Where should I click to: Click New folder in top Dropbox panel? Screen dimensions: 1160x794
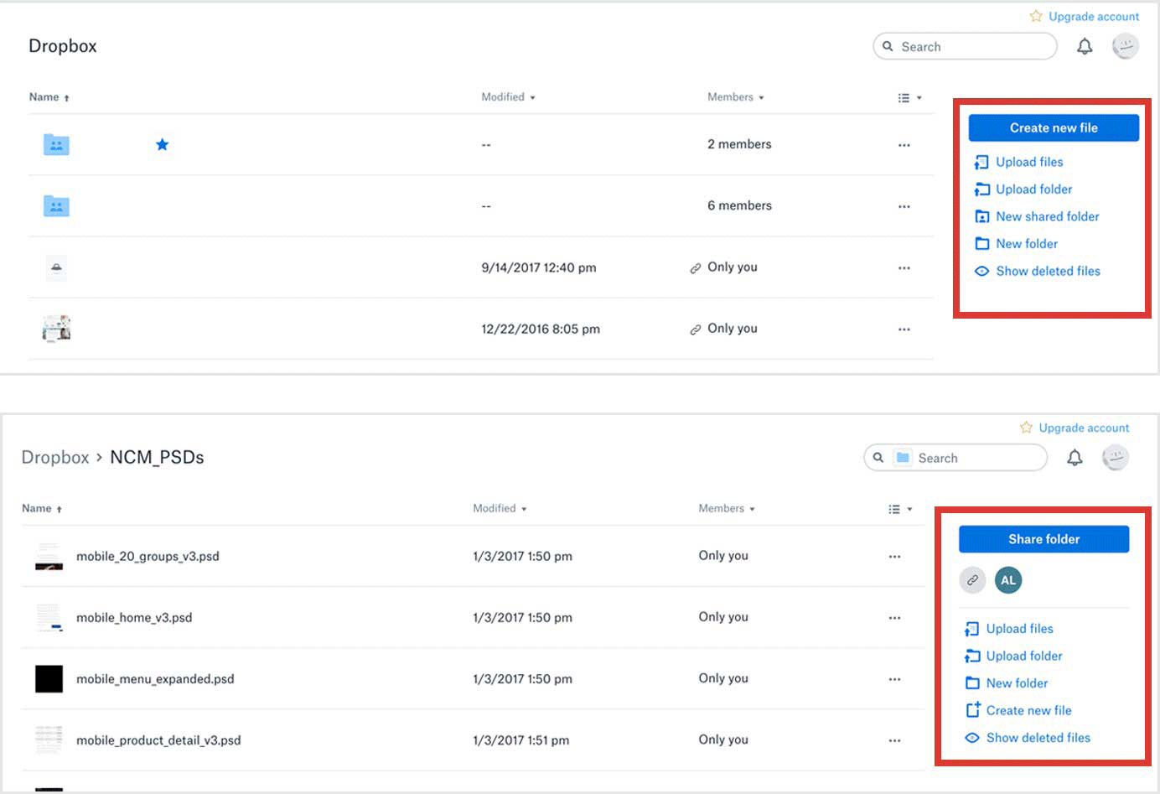1017,244
